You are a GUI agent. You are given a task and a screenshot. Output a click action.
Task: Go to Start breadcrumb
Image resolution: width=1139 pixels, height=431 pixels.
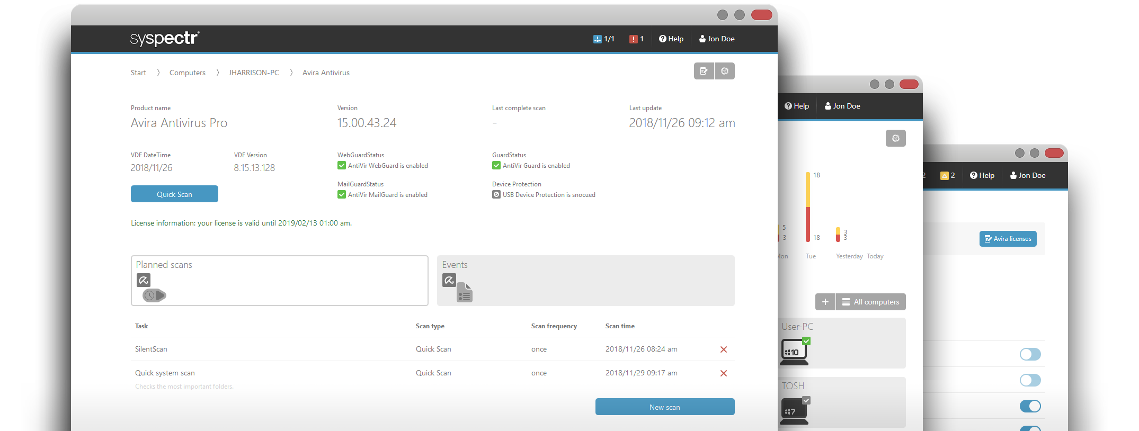click(x=138, y=73)
